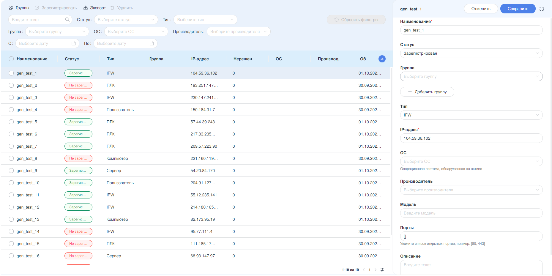Viewport: 552px width, 276px height.
Task: Select the checkbox for gen_test_5
Action: pos(11,122)
